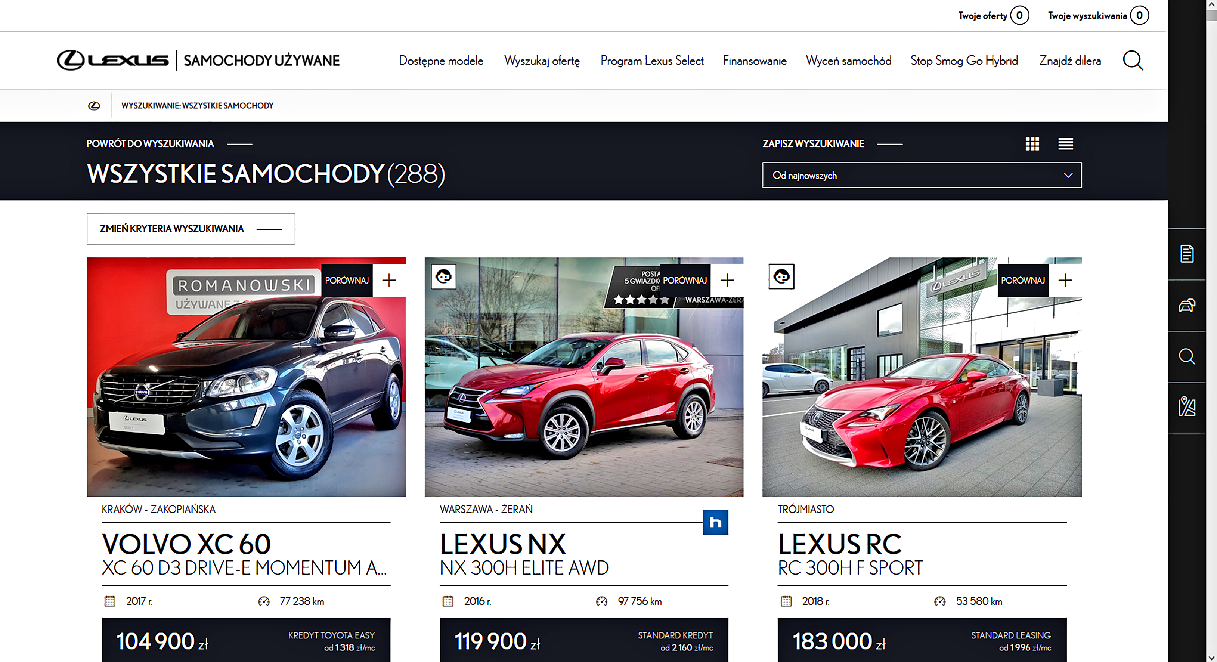Open the 'Od najnowszych' sort dropdown
Image resolution: width=1217 pixels, height=662 pixels.
[921, 175]
